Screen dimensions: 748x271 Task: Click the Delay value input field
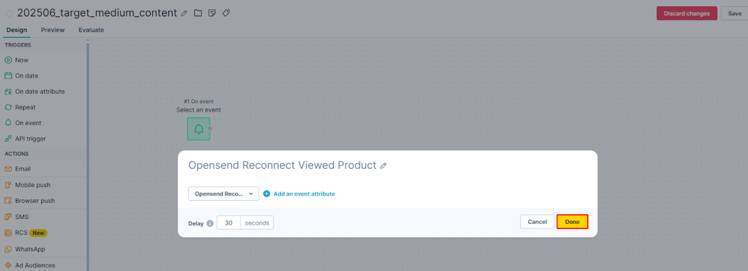228,223
